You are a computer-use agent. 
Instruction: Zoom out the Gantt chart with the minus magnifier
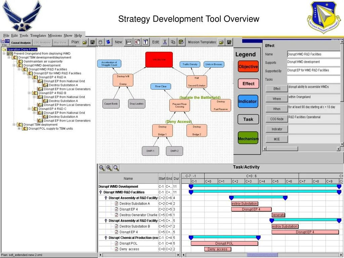click(x=102, y=168)
